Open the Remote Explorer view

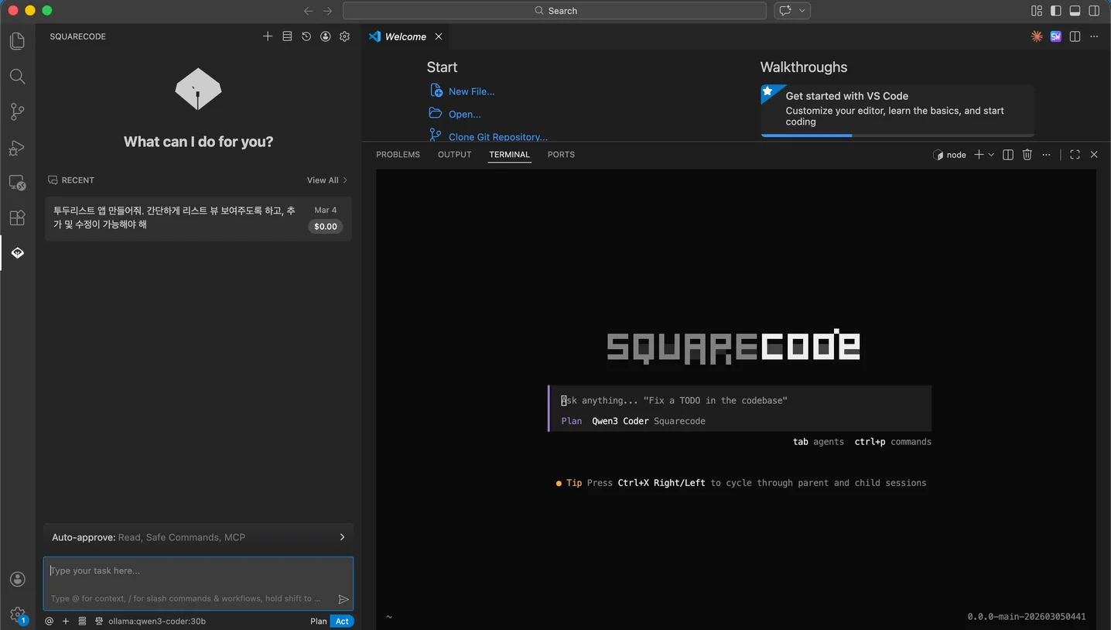click(x=17, y=183)
